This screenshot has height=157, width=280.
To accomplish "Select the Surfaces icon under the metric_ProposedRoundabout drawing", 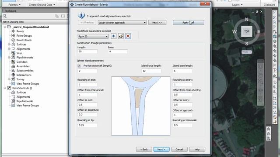I will [x=13, y=44].
